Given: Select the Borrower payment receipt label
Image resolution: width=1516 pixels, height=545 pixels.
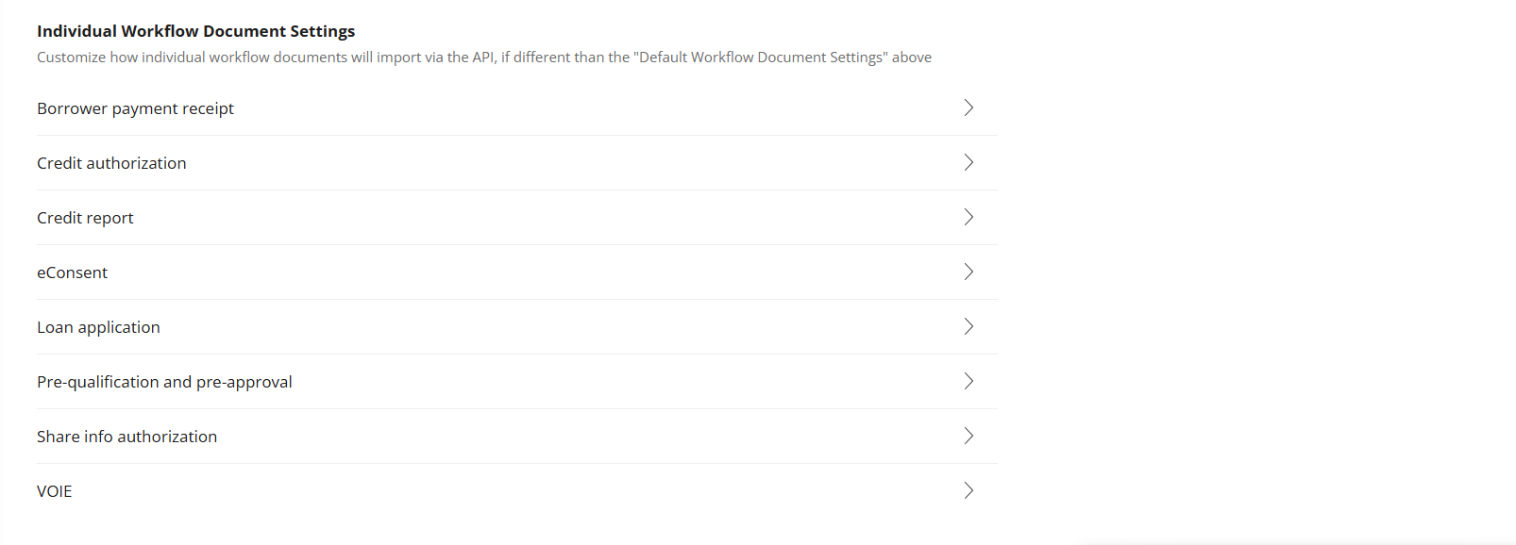Looking at the screenshot, I should point(135,108).
